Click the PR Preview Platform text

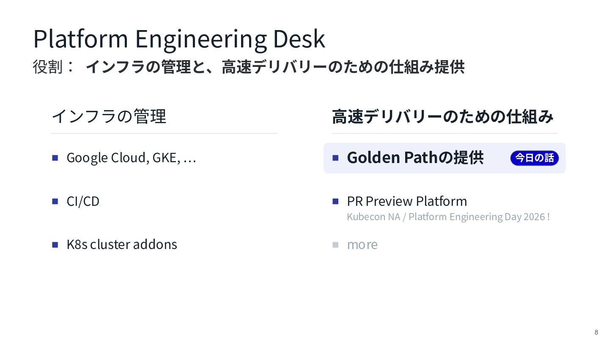[x=407, y=201]
